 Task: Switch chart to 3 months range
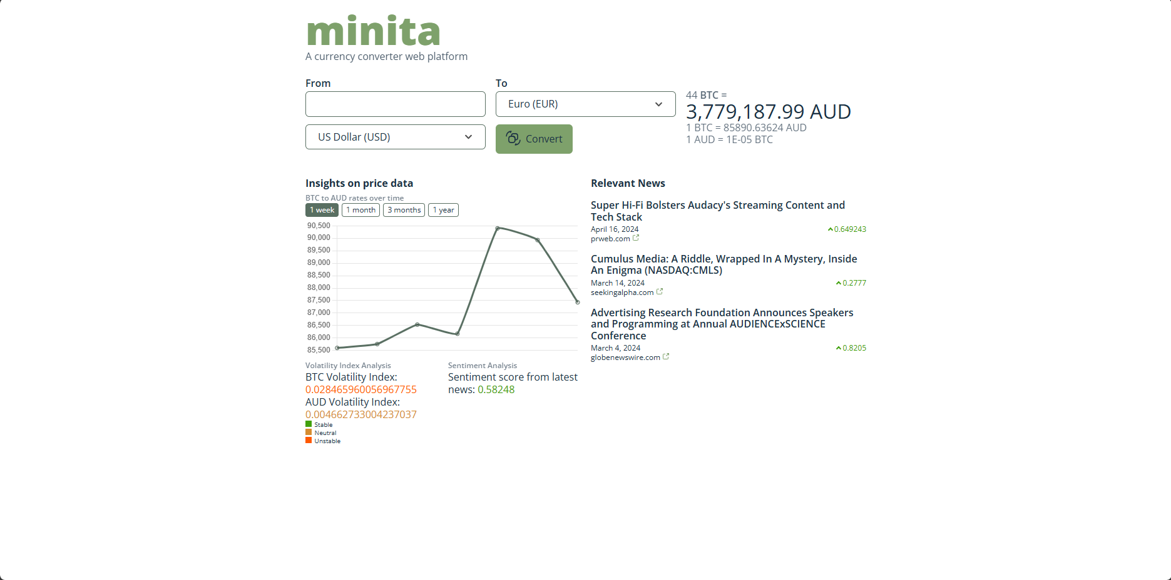(x=404, y=210)
